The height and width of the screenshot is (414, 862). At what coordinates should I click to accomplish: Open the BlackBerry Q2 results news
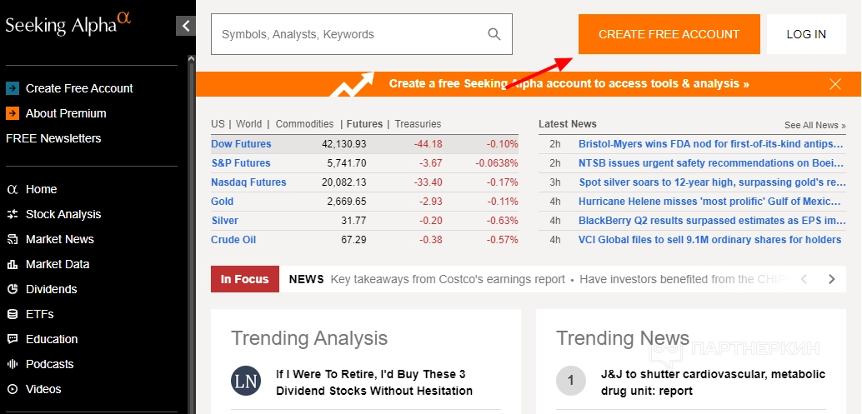[712, 221]
